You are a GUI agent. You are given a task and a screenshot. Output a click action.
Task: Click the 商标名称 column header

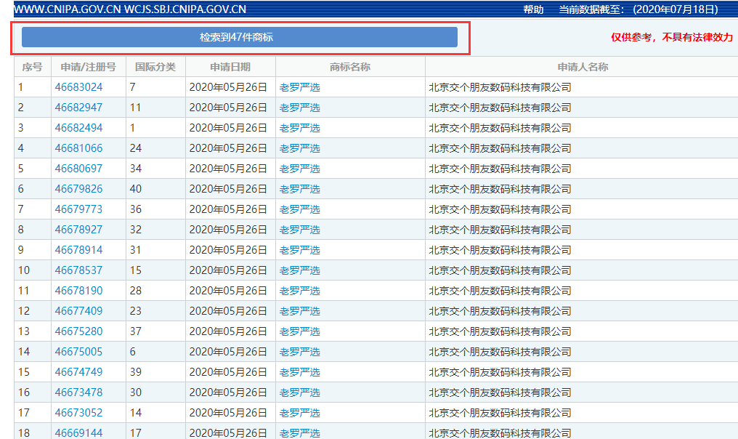tap(350, 67)
